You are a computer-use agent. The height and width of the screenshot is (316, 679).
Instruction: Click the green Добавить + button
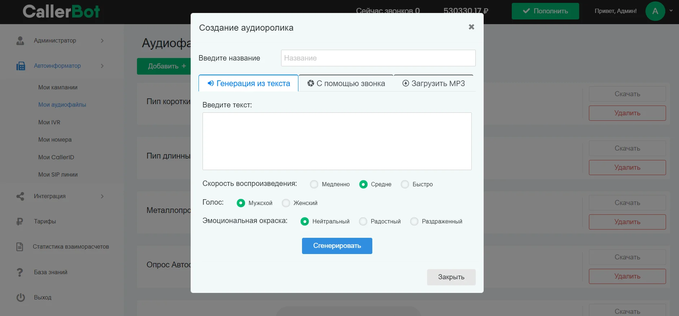164,66
